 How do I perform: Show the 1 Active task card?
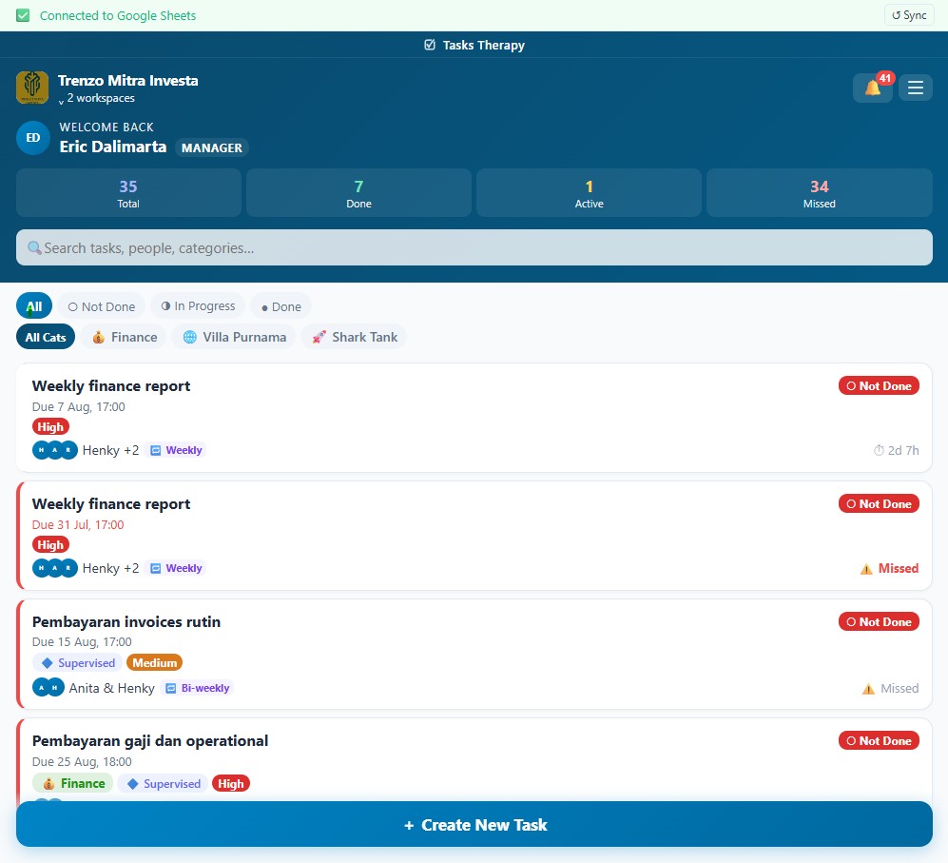tap(589, 193)
